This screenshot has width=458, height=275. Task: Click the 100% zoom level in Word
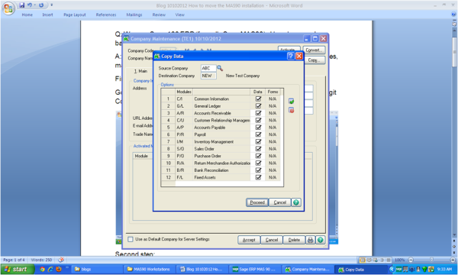[x=399, y=260]
